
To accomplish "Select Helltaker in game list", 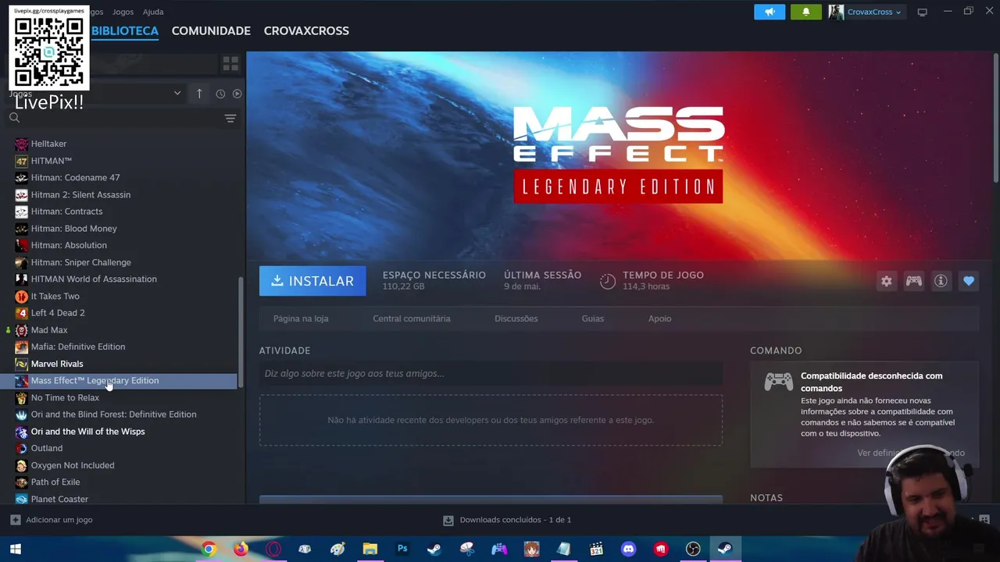I will [x=48, y=144].
